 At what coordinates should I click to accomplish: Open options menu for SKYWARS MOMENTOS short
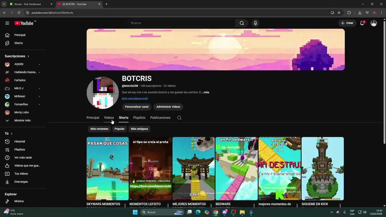pos(125,205)
